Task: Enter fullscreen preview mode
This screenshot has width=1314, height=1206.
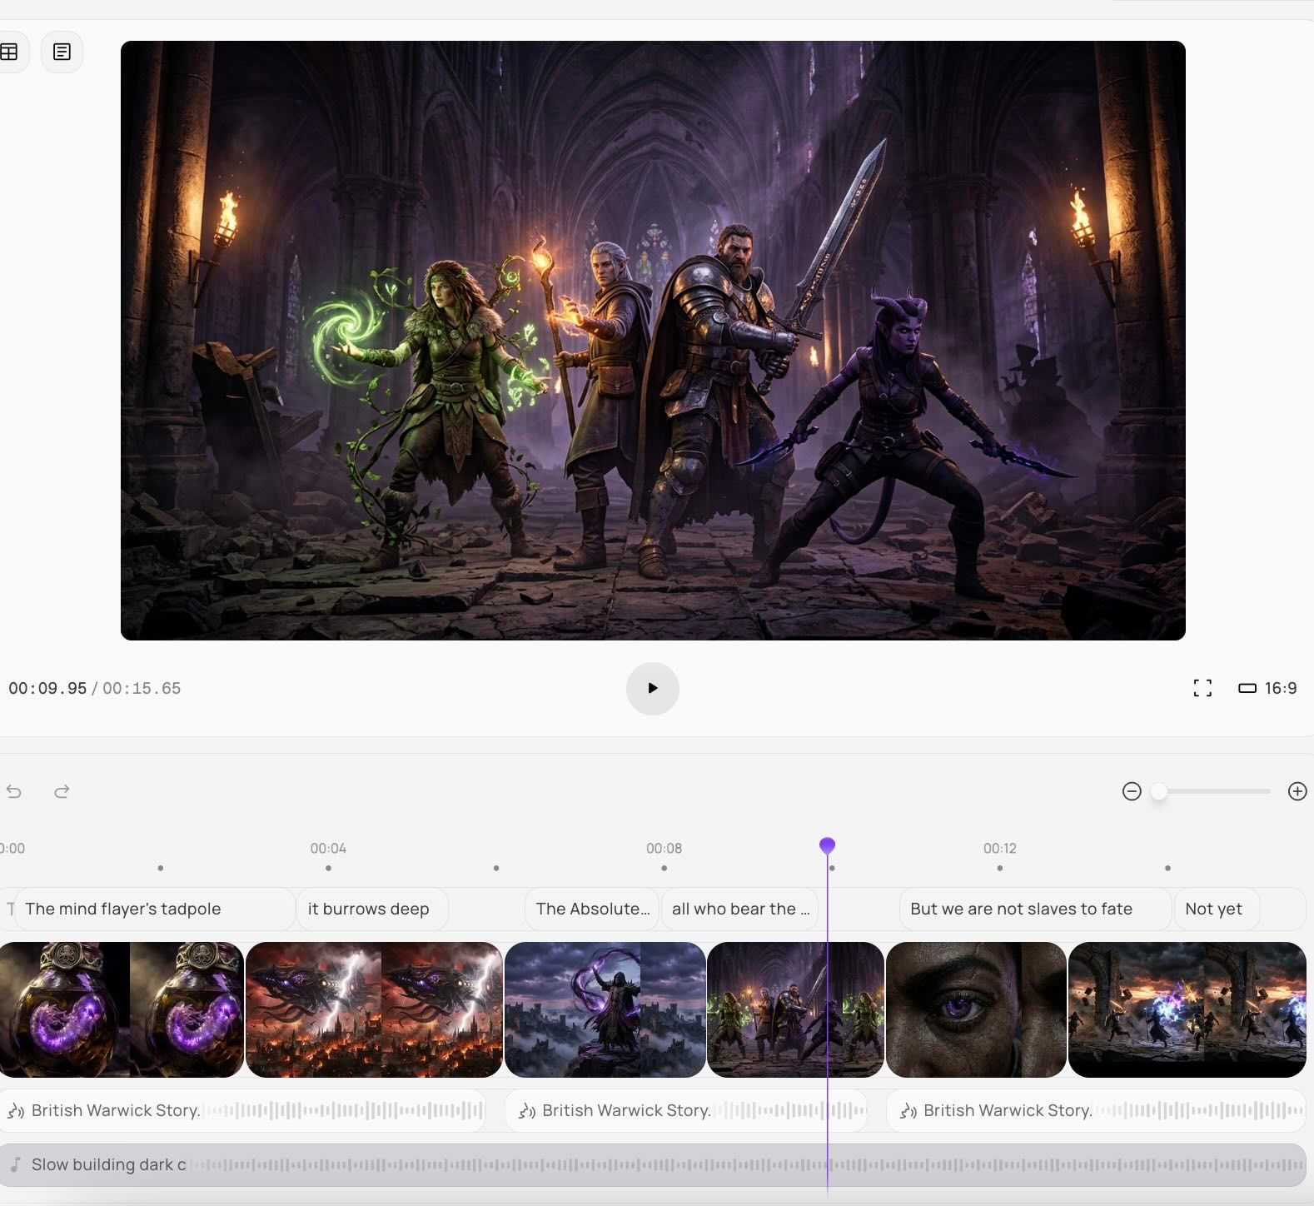Action: (1202, 688)
